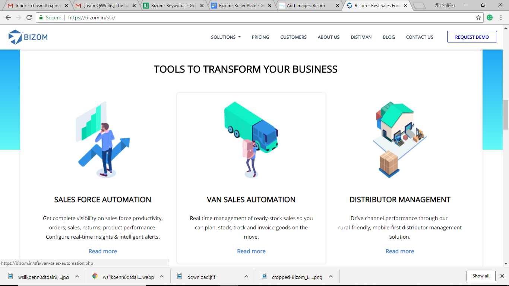
Task: Click the Bizom logo in the header
Action: [28, 37]
